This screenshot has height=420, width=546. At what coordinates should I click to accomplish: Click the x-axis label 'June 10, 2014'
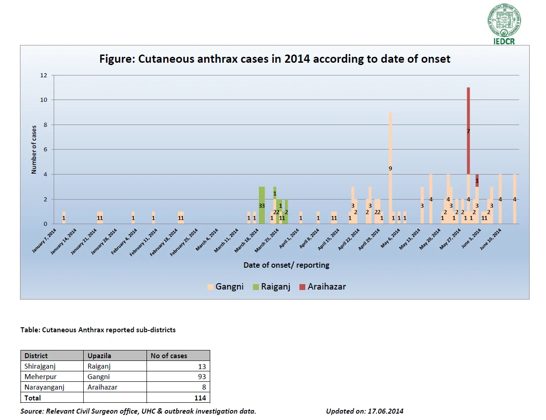point(490,240)
